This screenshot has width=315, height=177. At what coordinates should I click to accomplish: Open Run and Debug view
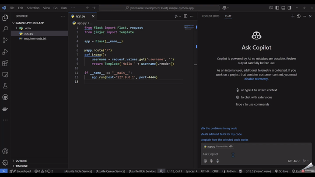[x=5, y=52]
